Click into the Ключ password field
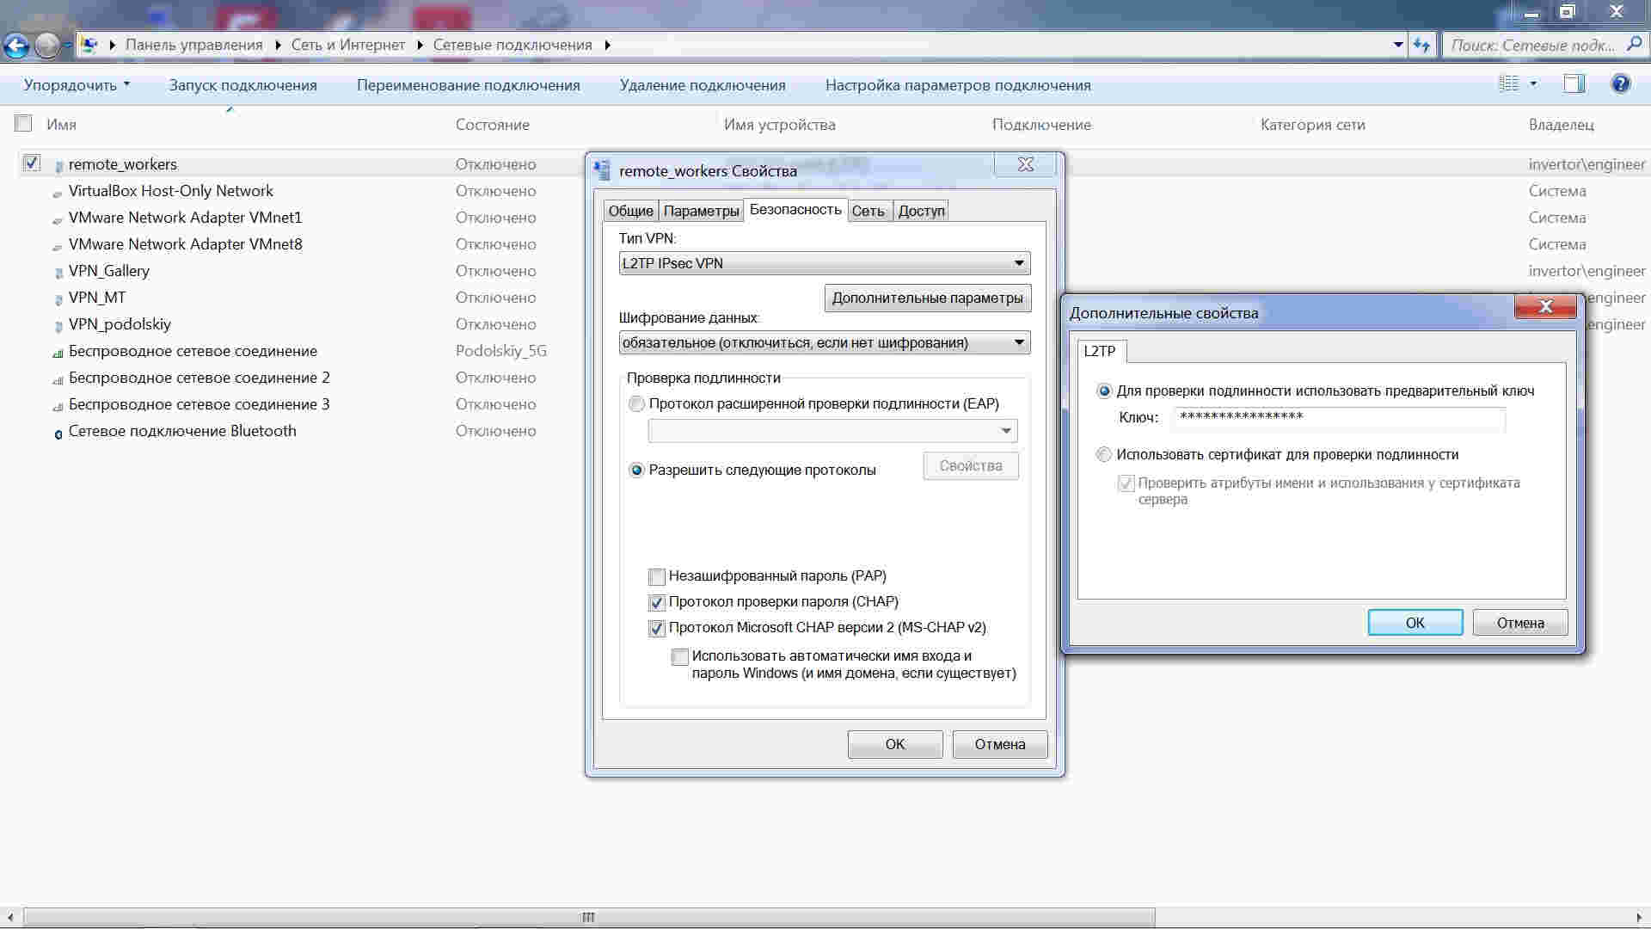Image resolution: width=1651 pixels, height=929 pixels. [x=1339, y=417]
